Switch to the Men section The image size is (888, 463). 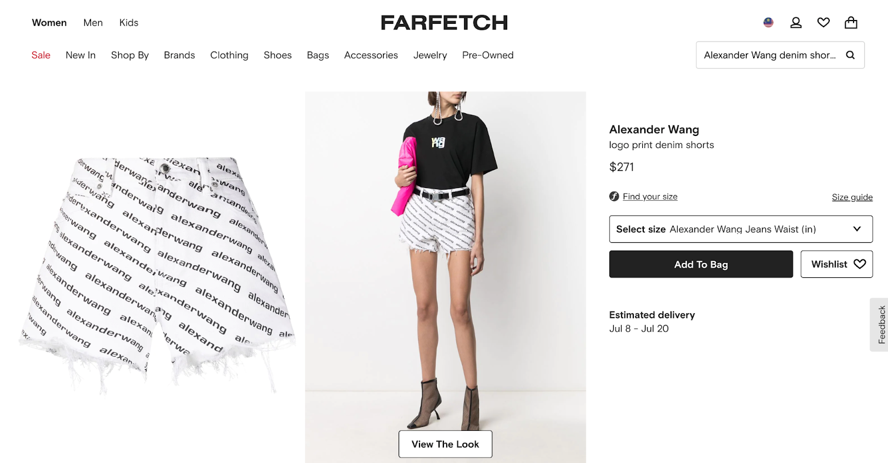93,23
